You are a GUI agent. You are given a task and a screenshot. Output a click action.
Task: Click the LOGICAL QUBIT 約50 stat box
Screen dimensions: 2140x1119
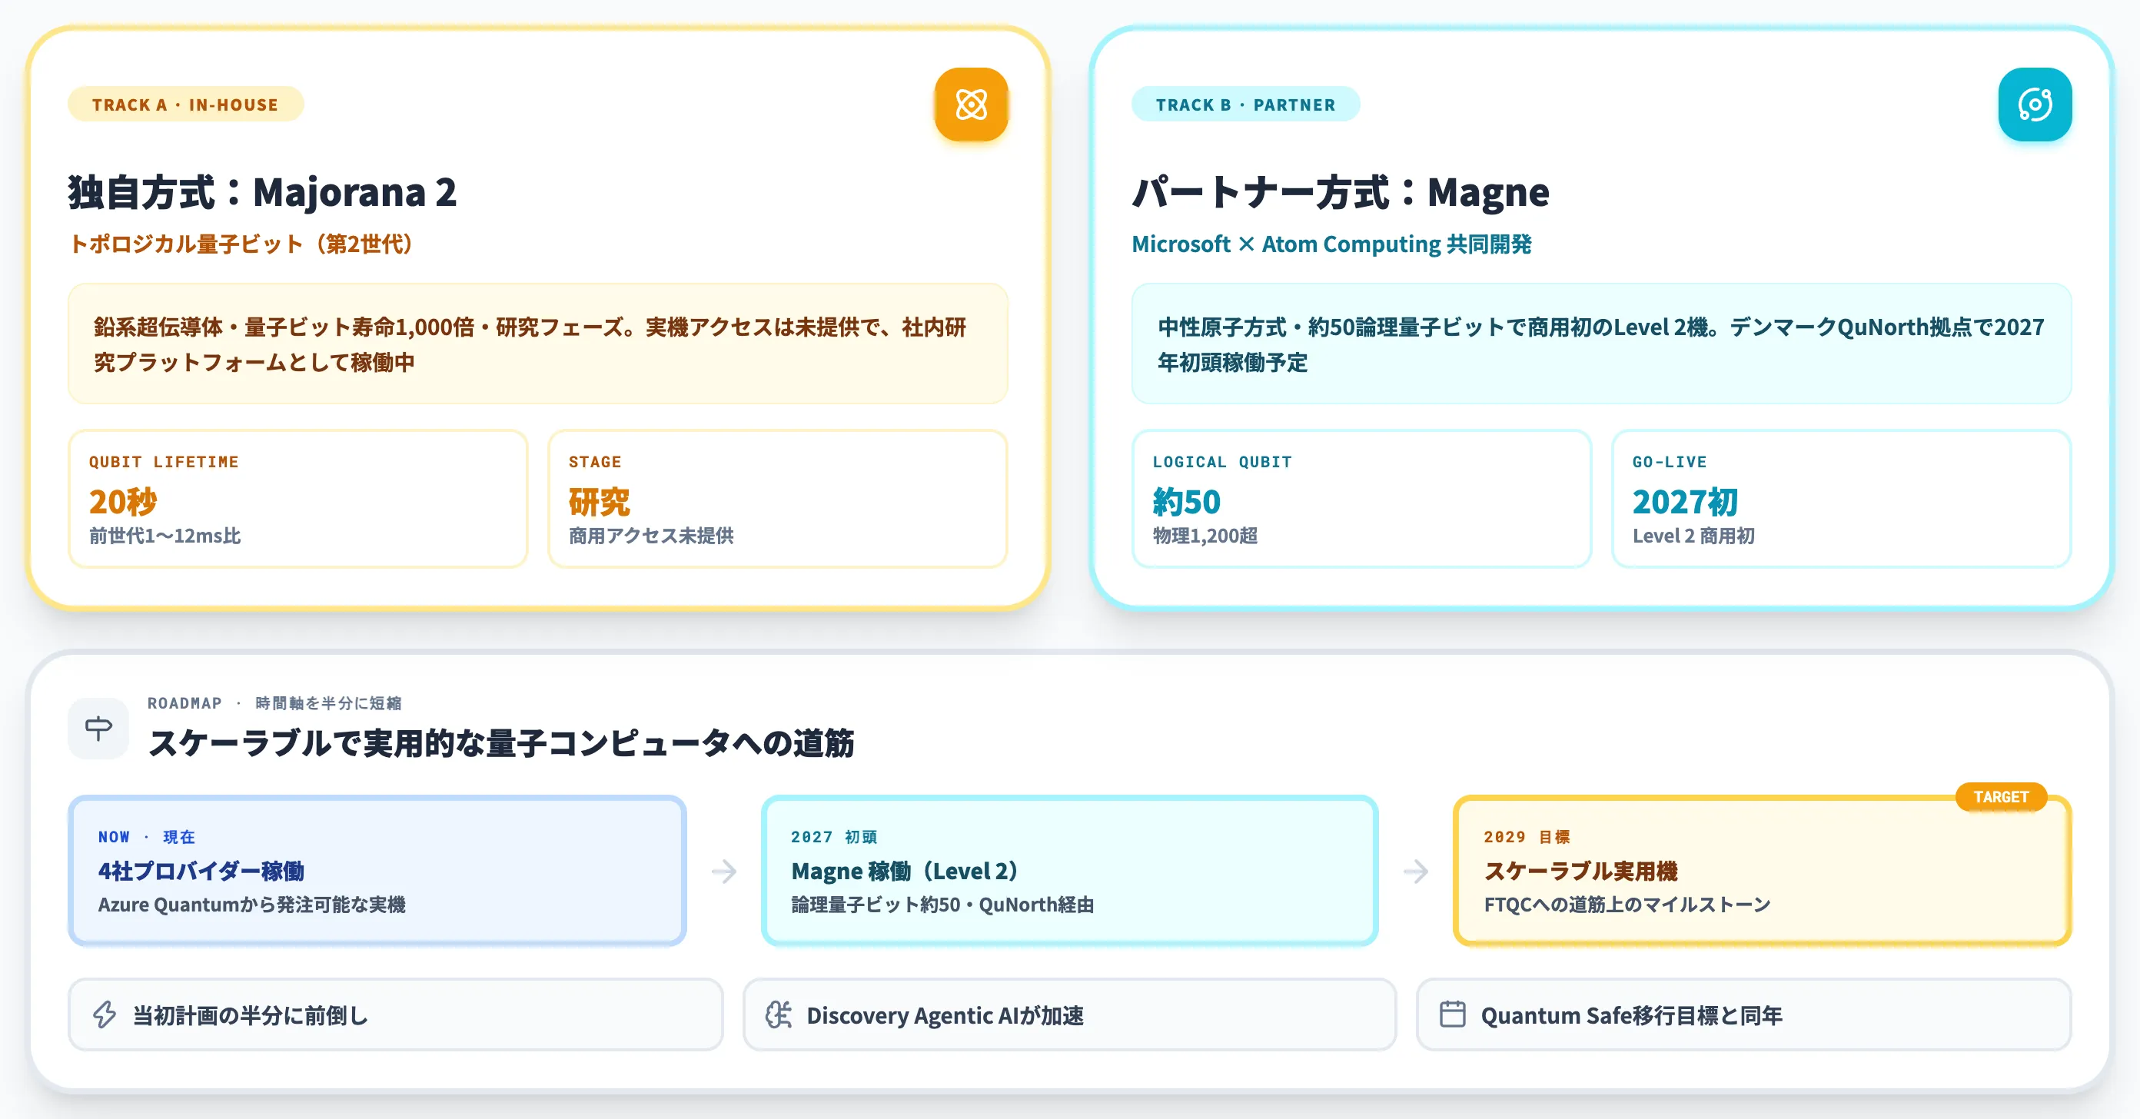tap(1361, 499)
